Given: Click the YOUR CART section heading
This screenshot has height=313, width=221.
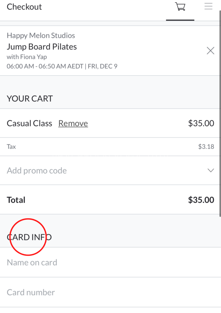Looking at the screenshot, I should click(30, 99).
